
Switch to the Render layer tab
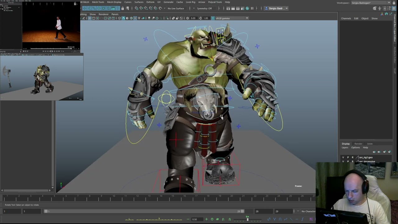(358, 144)
